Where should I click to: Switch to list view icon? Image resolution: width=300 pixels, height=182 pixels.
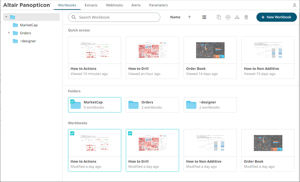(204, 17)
